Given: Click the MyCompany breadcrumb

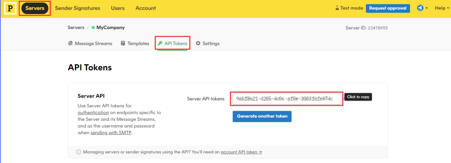Looking at the screenshot, I should click(111, 28).
